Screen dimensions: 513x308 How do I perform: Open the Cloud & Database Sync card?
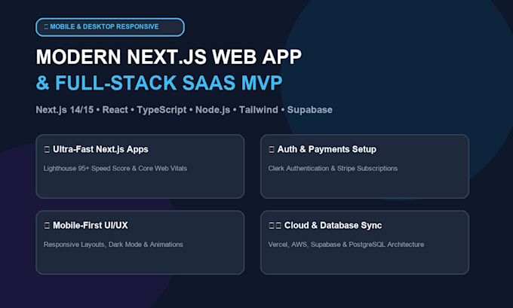point(365,242)
